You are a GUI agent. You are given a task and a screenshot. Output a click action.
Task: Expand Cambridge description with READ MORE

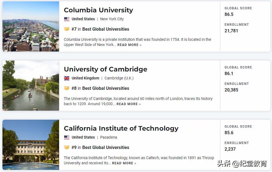(128, 104)
